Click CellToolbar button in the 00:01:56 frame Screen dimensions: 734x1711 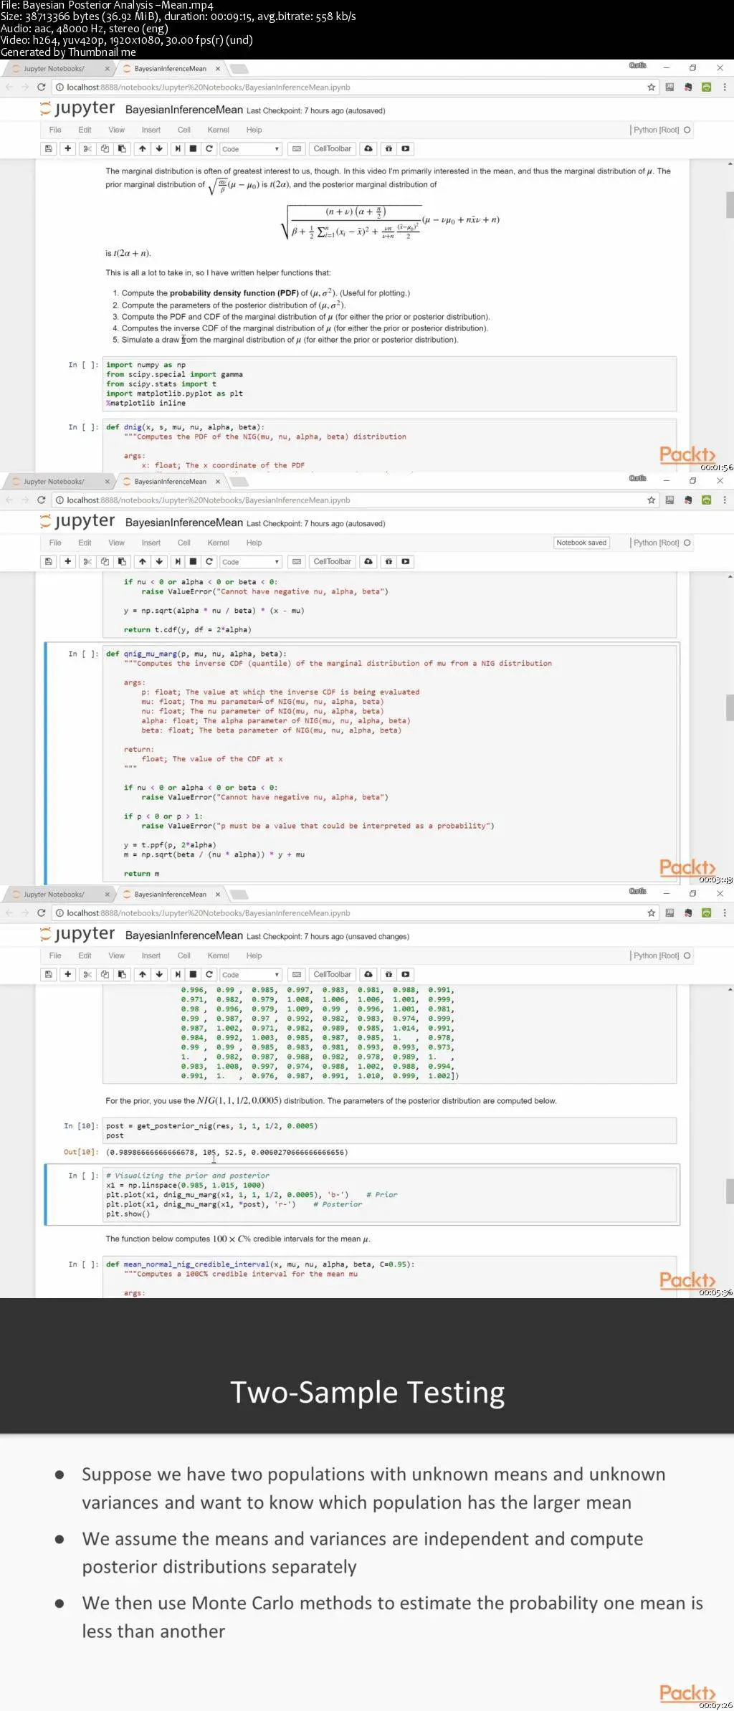coord(333,149)
